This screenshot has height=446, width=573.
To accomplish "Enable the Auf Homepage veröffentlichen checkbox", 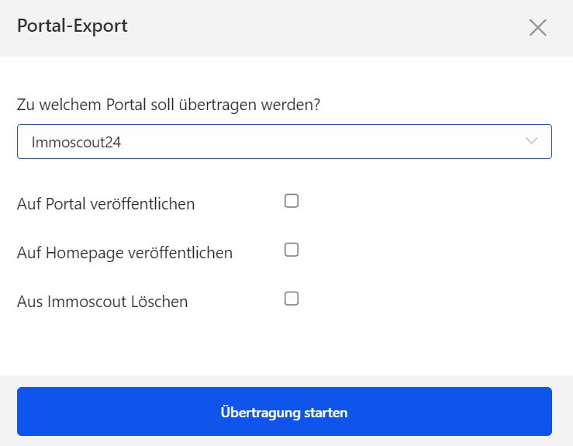I will click(x=292, y=250).
